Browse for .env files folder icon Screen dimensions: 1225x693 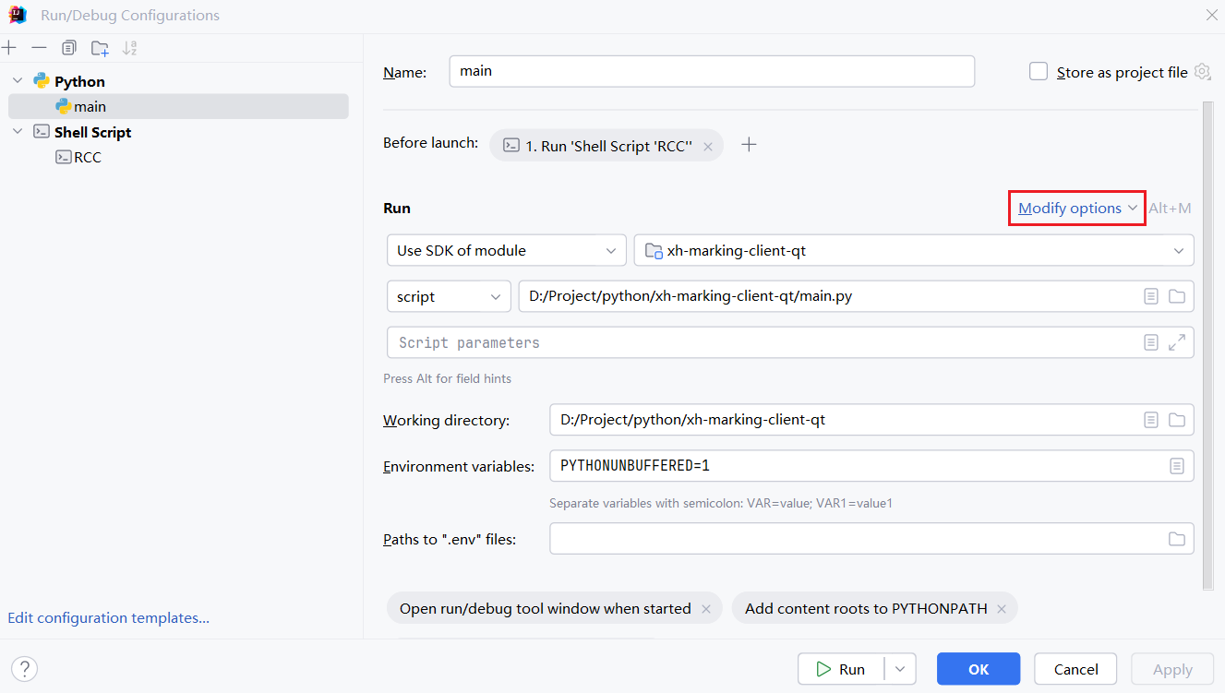[1176, 539]
